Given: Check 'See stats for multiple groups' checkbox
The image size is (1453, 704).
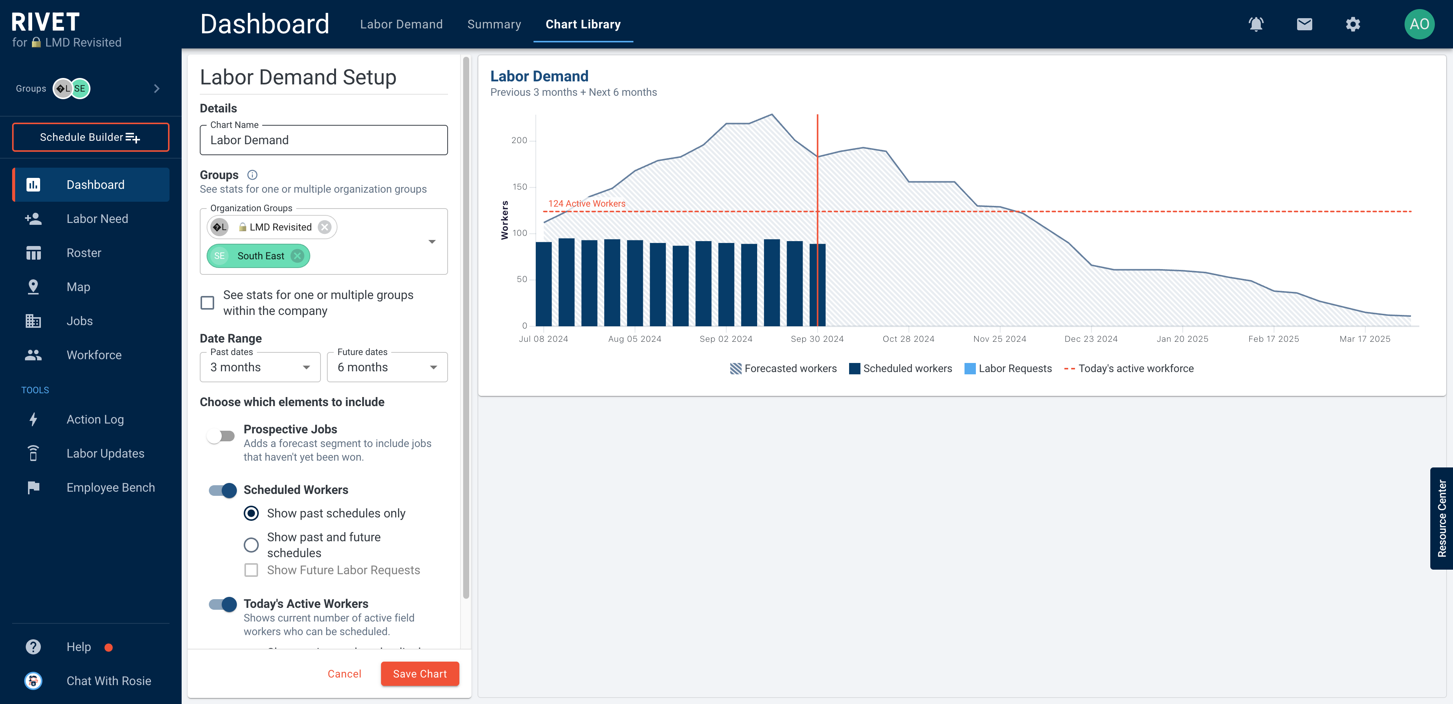Looking at the screenshot, I should [208, 303].
